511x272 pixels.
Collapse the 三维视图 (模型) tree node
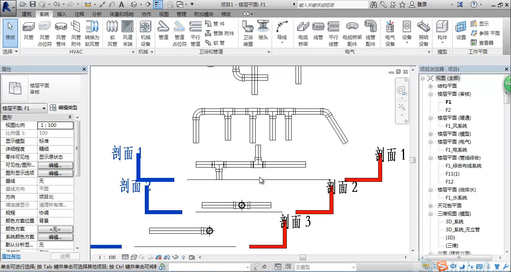[x=430, y=214]
